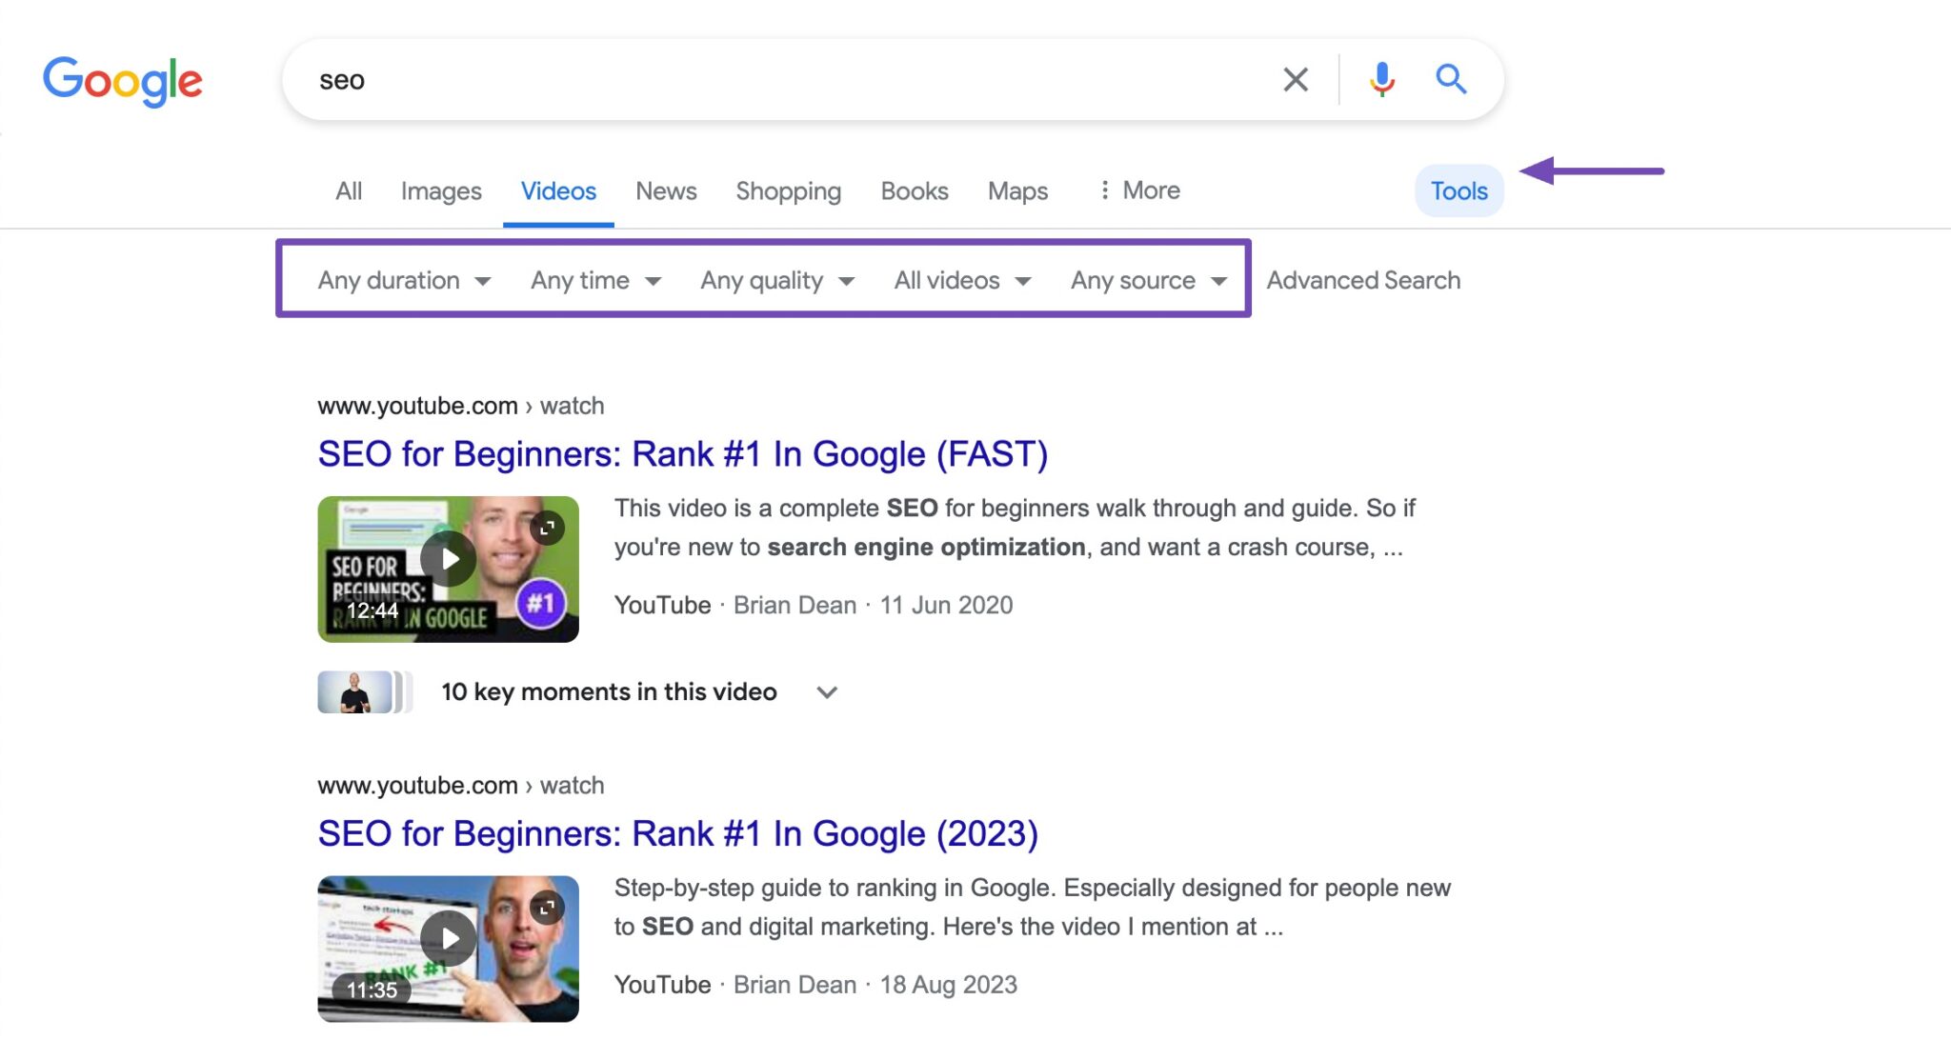Switch to the News tab
This screenshot has width=1951, height=1040.
(x=666, y=191)
